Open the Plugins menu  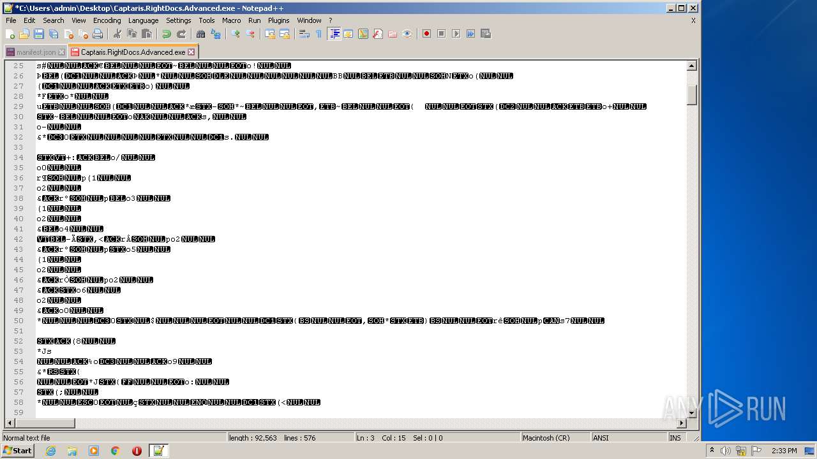click(x=279, y=20)
